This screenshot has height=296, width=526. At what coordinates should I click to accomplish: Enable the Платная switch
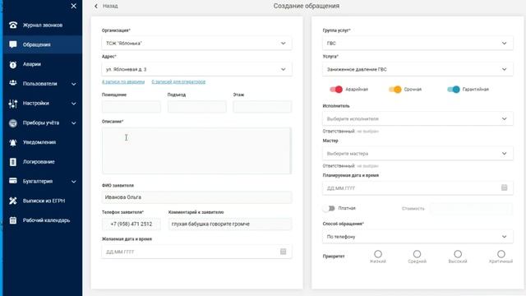[329, 208]
